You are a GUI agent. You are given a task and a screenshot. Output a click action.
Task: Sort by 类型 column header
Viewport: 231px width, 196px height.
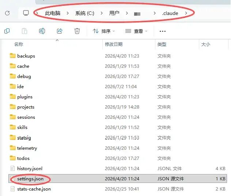coord(162,44)
